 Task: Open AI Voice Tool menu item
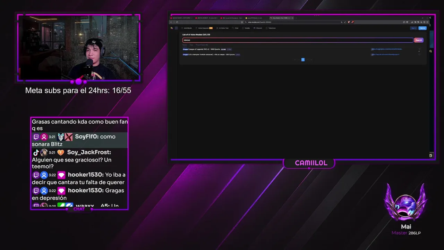[x=222, y=28]
